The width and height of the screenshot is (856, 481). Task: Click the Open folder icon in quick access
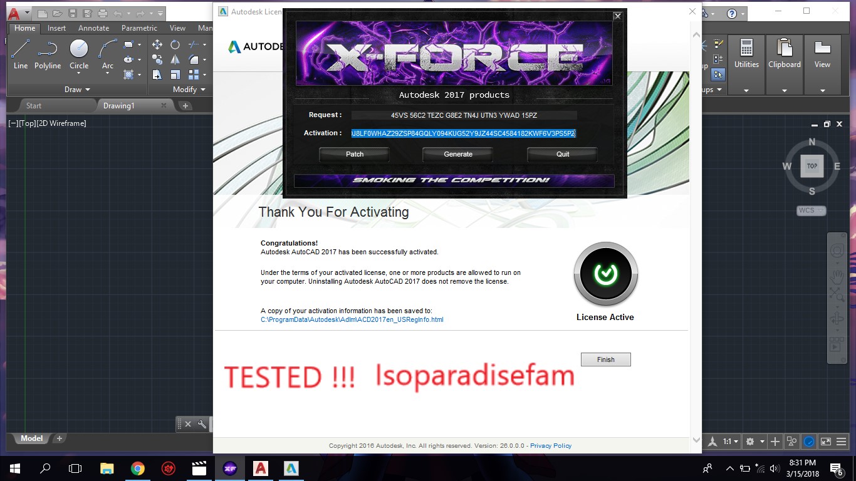(58, 13)
